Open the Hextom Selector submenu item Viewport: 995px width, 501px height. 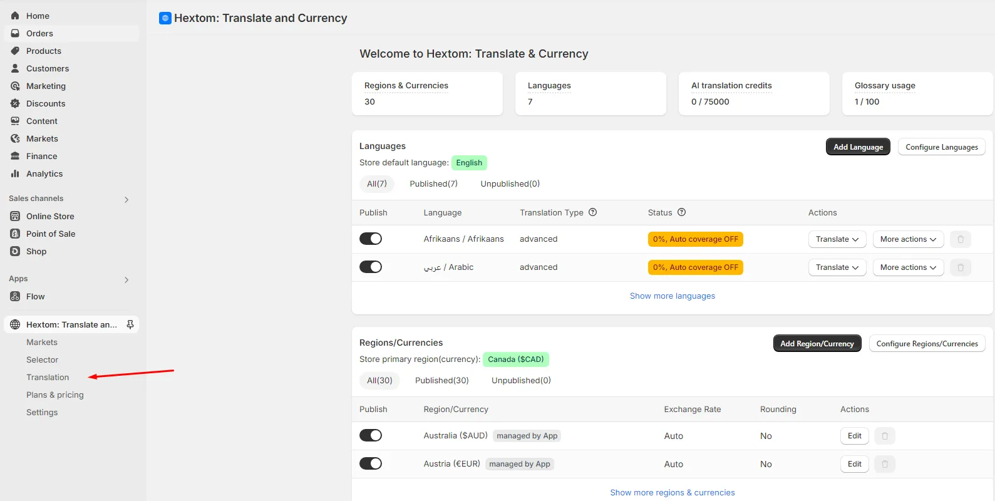[42, 360]
